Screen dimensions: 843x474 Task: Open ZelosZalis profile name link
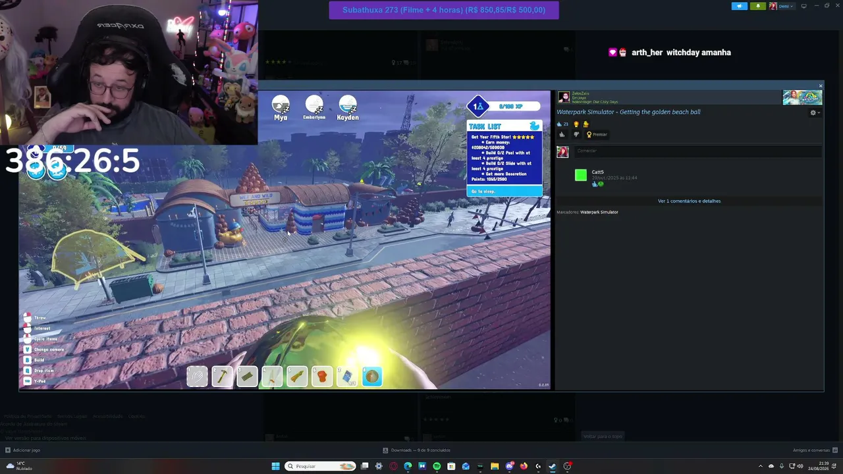580,93
